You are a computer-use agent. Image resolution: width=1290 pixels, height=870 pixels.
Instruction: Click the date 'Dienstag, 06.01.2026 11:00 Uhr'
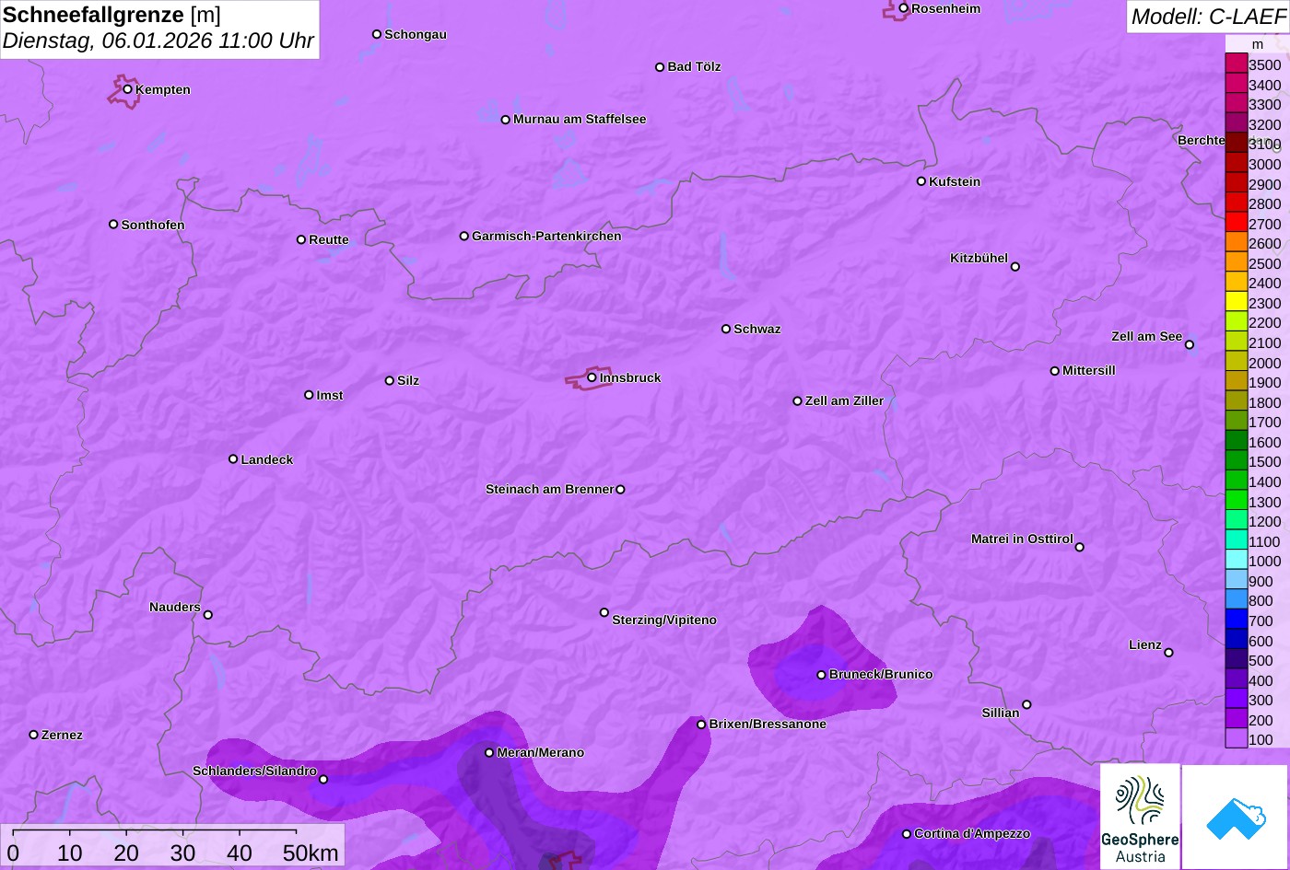tap(158, 41)
